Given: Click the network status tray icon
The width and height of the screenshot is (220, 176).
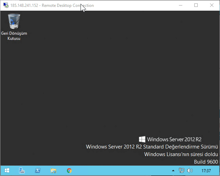Looking at the screenshot, I should tap(182, 170).
